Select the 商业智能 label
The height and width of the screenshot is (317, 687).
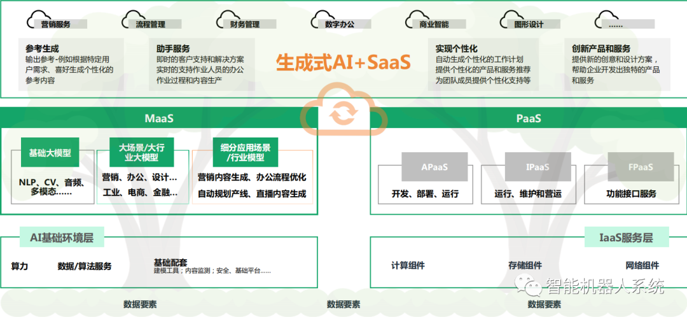pyautogui.click(x=434, y=25)
